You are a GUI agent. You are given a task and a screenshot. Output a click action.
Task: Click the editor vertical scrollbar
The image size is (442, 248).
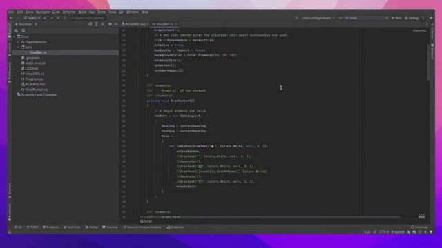click(429, 63)
